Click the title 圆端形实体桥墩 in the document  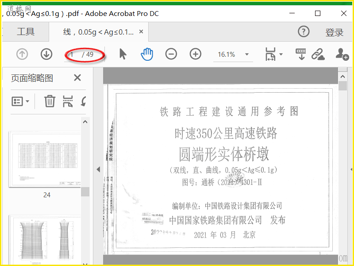(224, 154)
